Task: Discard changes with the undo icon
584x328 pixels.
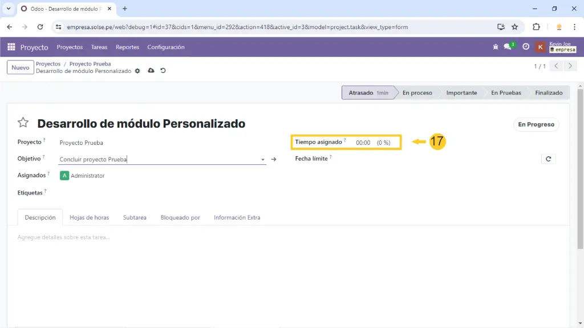Action: click(163, 71)
